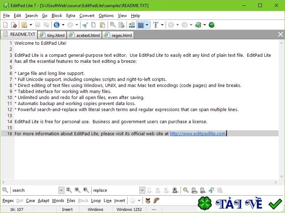Click the RegexBuddy icon
Screen dimensions: 285x213
[x=148, y=201]
